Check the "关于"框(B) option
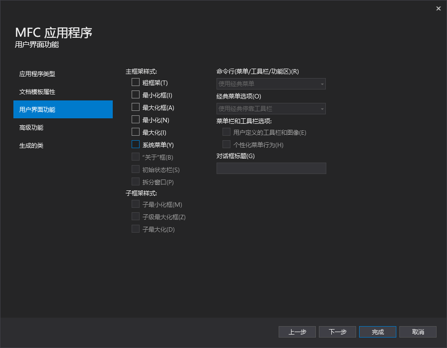The height and width of the screenshot is (348, 447). click(x=136, y=157)
